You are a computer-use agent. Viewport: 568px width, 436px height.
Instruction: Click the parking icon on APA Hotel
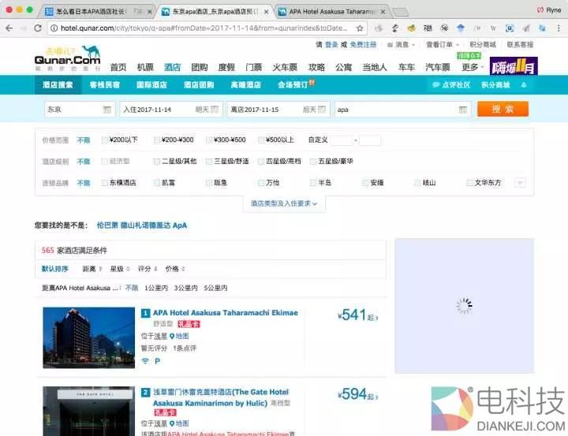[158, 360]
